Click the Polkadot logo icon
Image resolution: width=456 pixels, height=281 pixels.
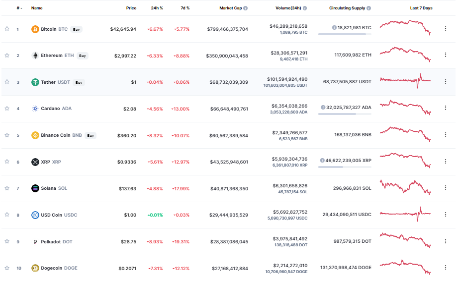click(35, 242)
